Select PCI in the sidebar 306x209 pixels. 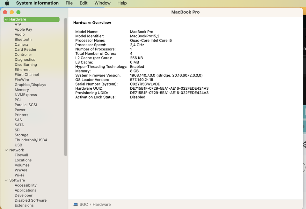(18, 100)
